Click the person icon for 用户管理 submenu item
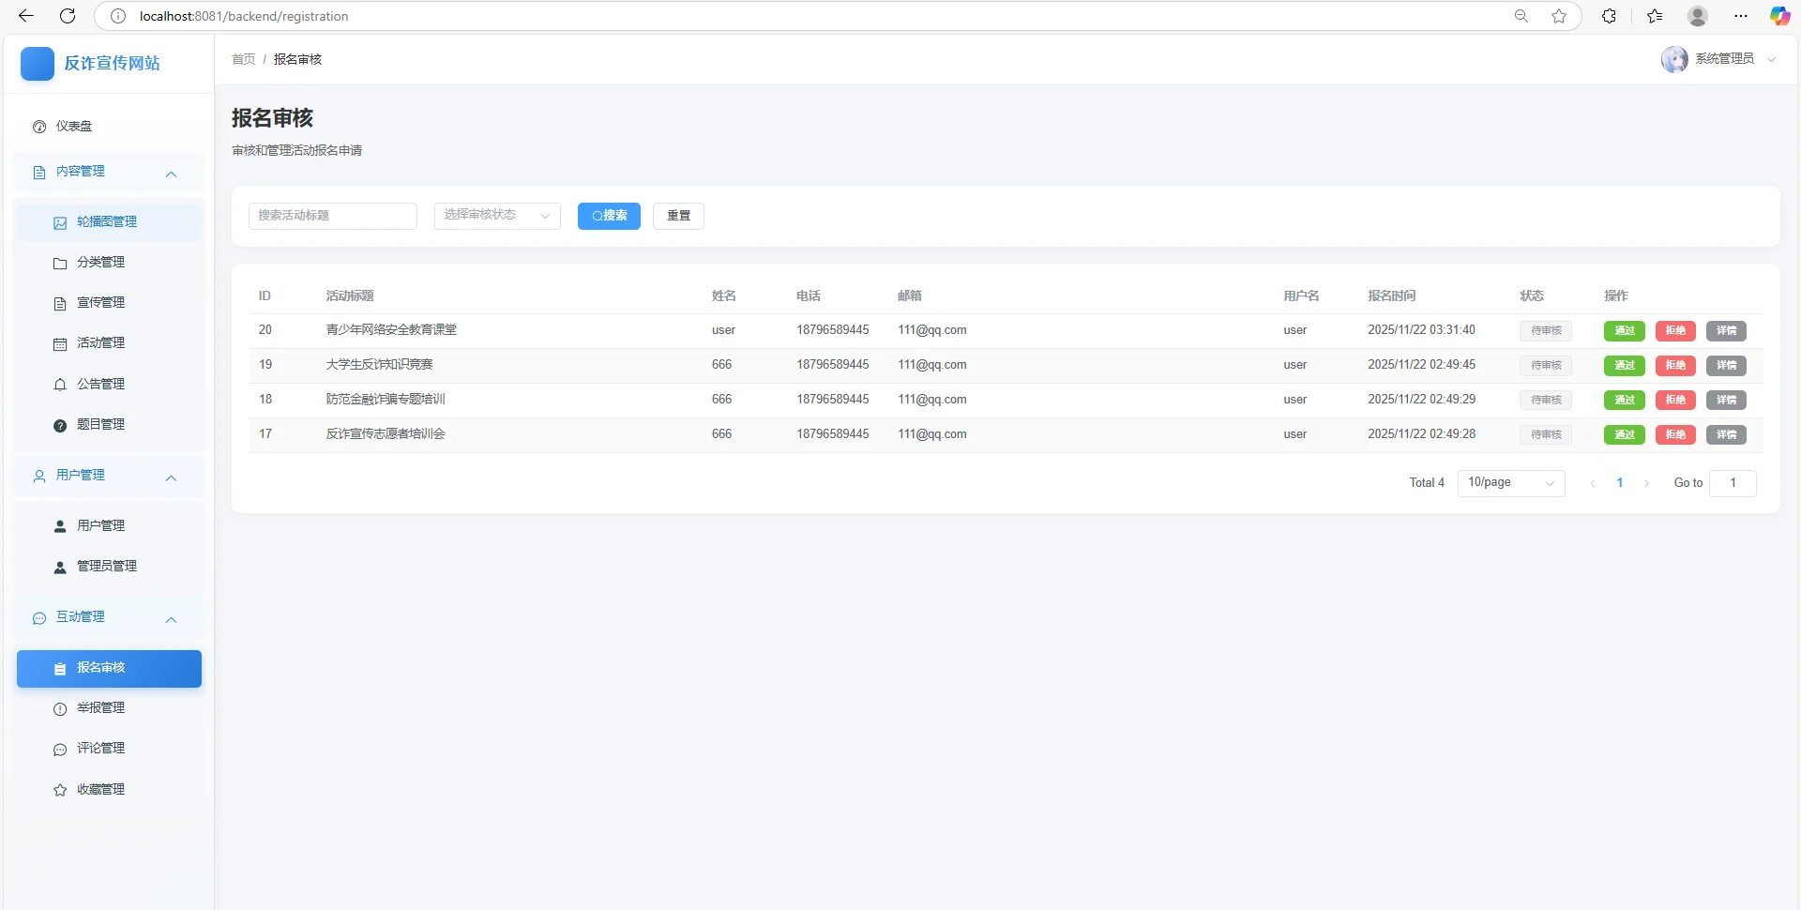The height and width of the screenshot is (910, 1801). [x=60, y=526]
